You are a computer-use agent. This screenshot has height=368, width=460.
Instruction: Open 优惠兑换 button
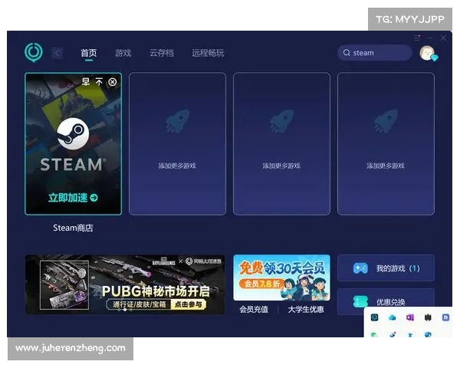386,301
